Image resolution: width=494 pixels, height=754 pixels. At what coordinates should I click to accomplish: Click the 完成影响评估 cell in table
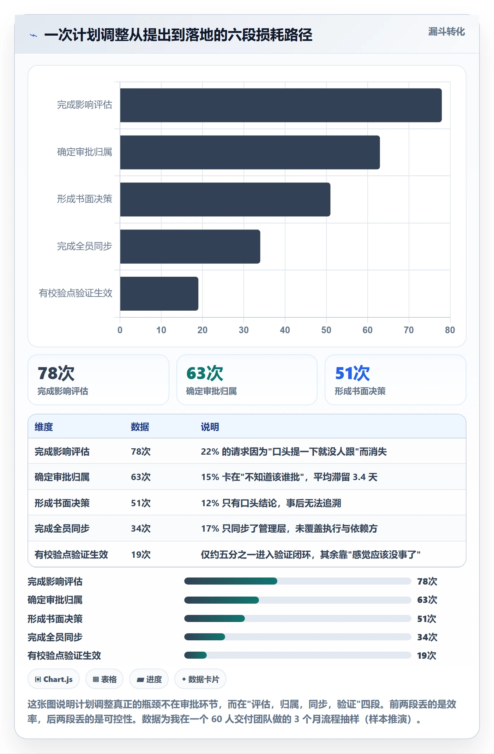[x=62, y=451]
